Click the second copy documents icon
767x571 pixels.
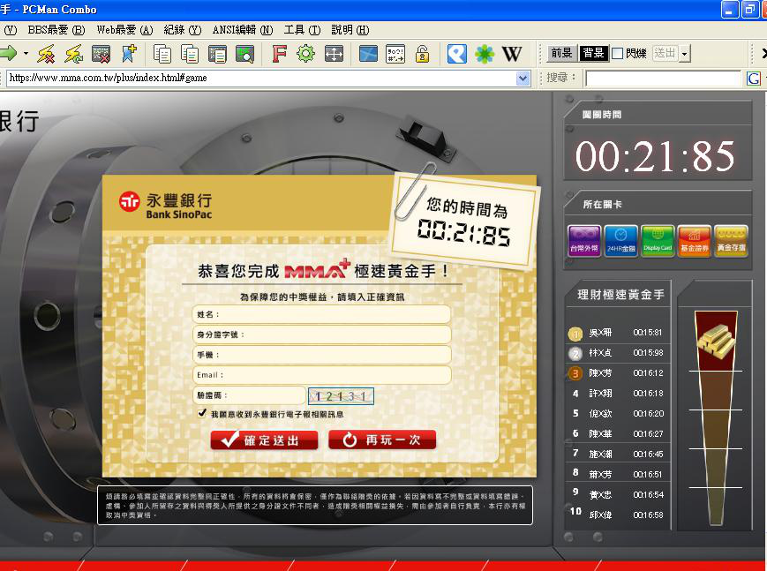[x=189, y=53]
